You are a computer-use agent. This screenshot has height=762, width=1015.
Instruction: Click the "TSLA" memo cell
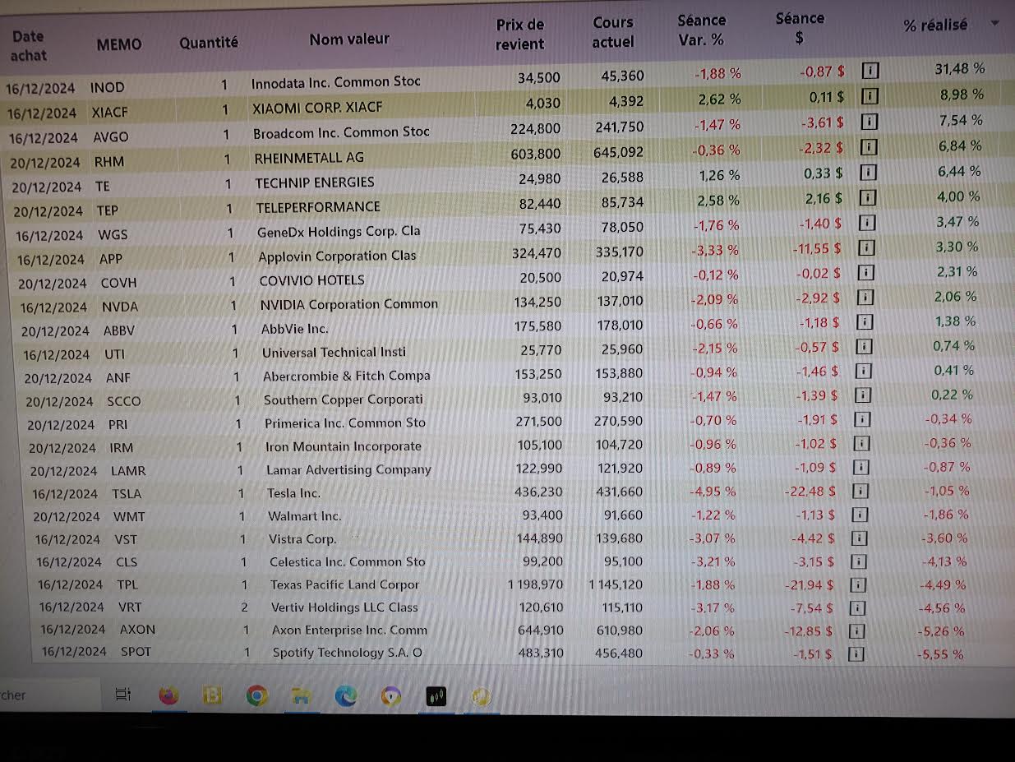[x=127, y=494]
